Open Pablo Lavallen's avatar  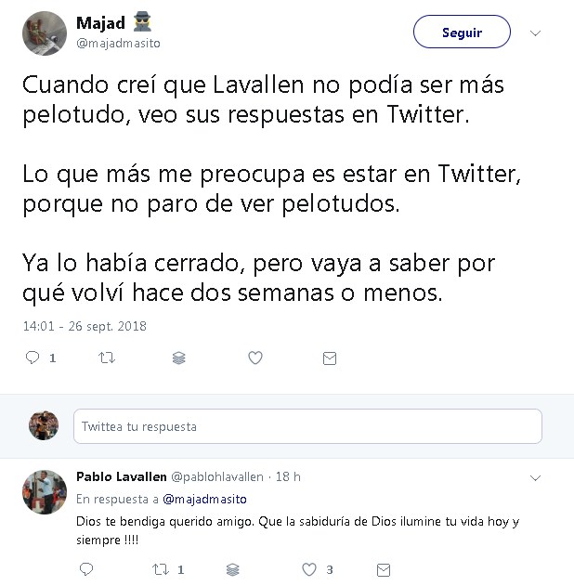45,492
